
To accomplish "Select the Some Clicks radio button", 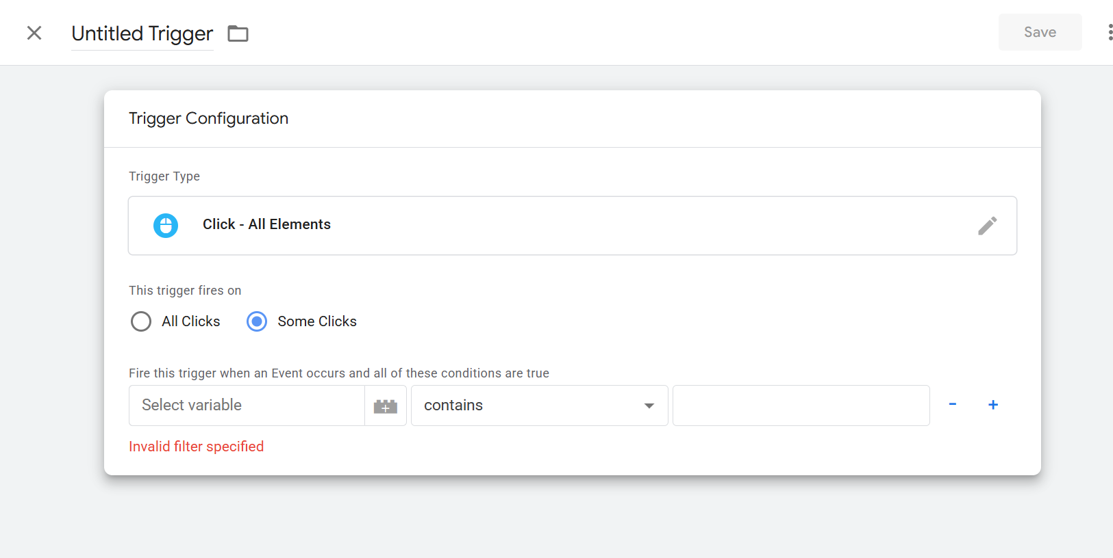I will tap(257, 321).
